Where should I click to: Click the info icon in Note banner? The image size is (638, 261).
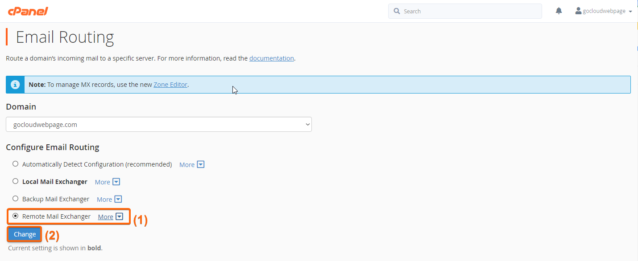[15, 84]
